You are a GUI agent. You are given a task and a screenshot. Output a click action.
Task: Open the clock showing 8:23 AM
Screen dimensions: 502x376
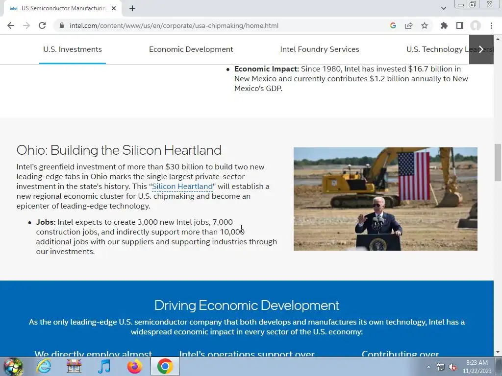click(x=477, y=367)
